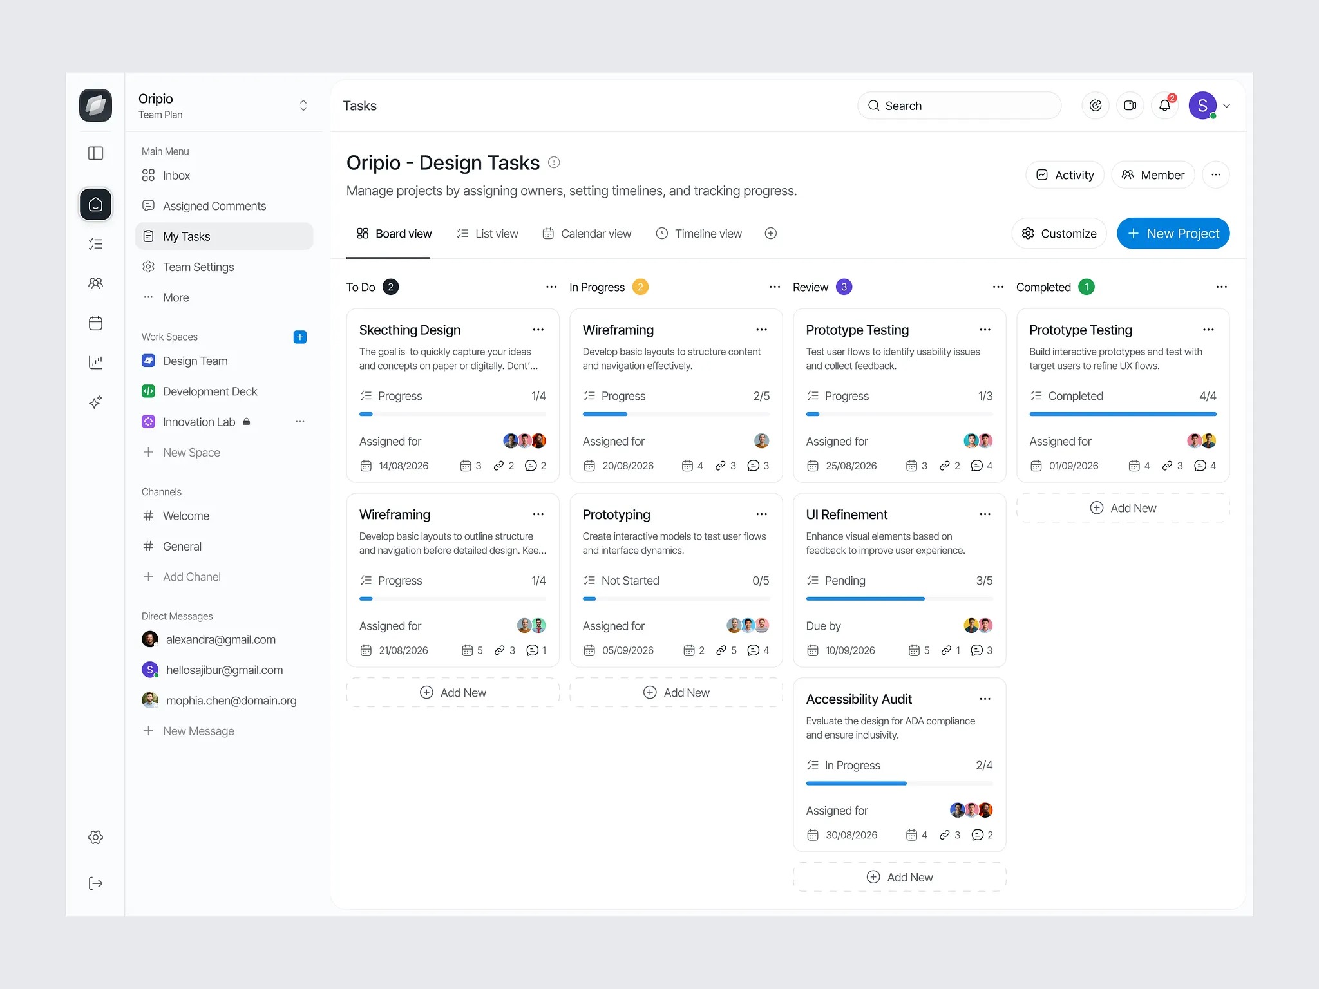Open the Completed column options menu

(x=1222, y=287)
